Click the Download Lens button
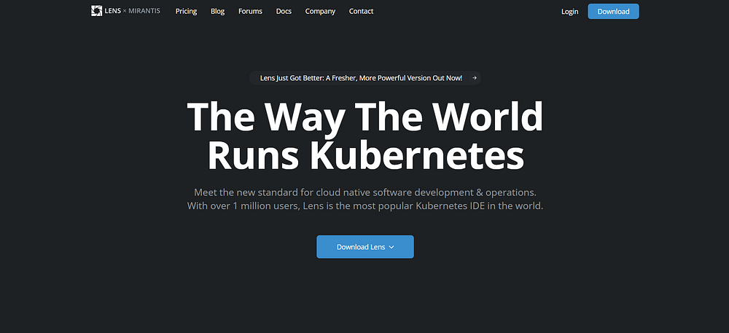This screenshot has height=333, width=729. pyautogui.click(x=365, y=246)
